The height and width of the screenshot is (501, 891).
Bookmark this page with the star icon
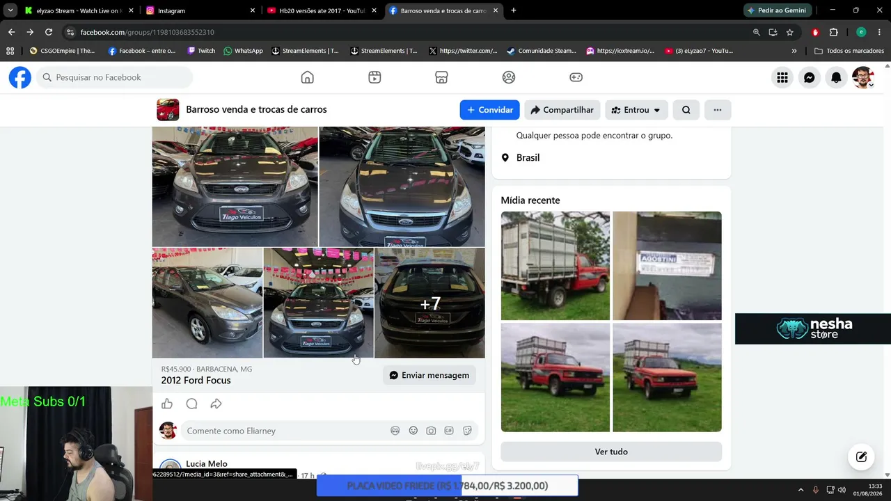click(x=789, y=32)
